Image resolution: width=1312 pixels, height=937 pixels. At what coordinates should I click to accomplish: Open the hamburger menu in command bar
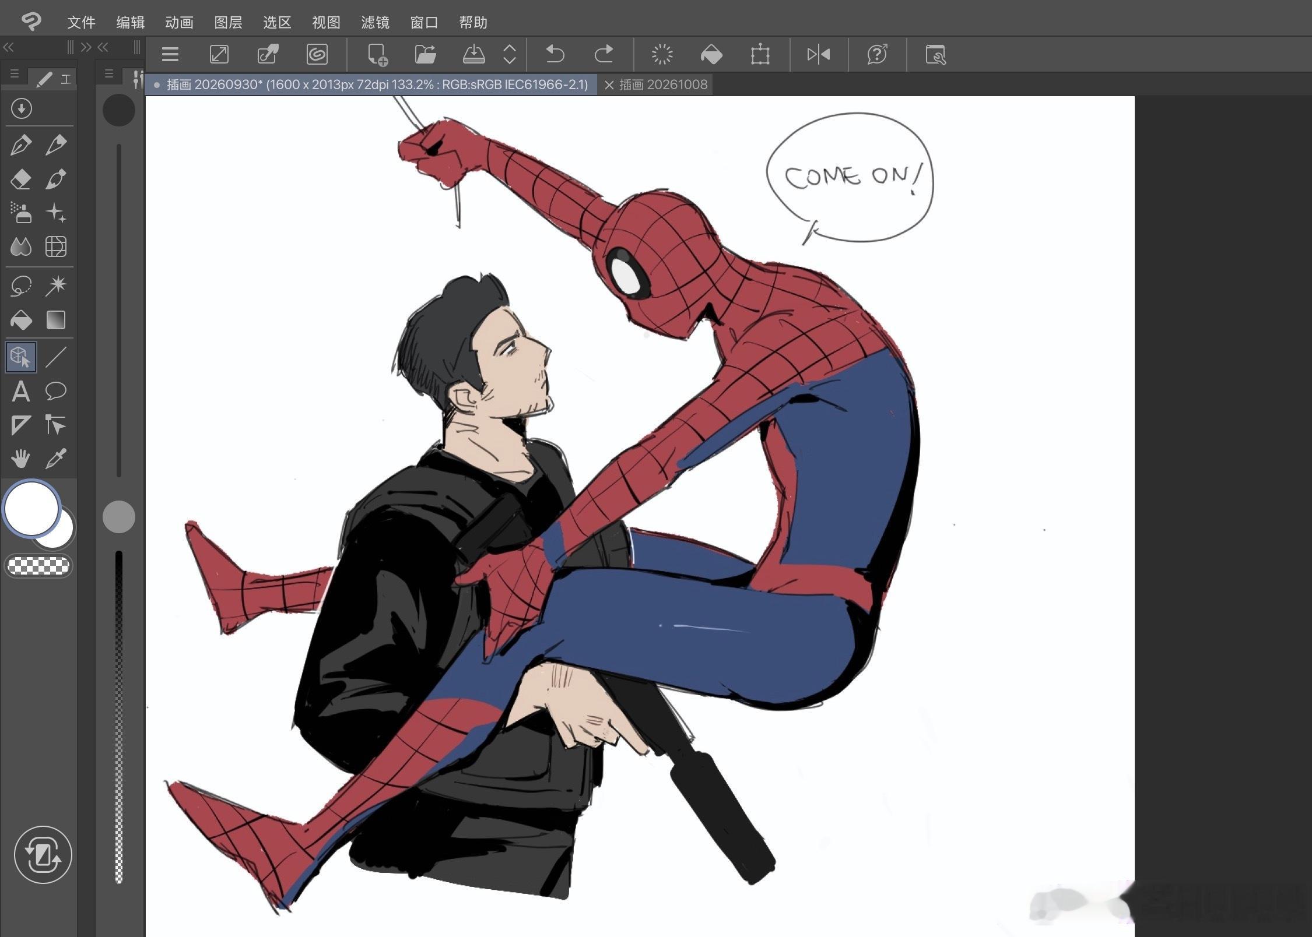(170, 54)
